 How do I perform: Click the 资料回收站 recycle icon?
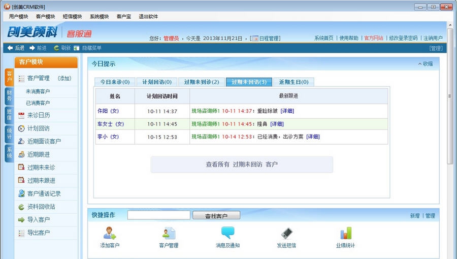[x=21, y=207]
